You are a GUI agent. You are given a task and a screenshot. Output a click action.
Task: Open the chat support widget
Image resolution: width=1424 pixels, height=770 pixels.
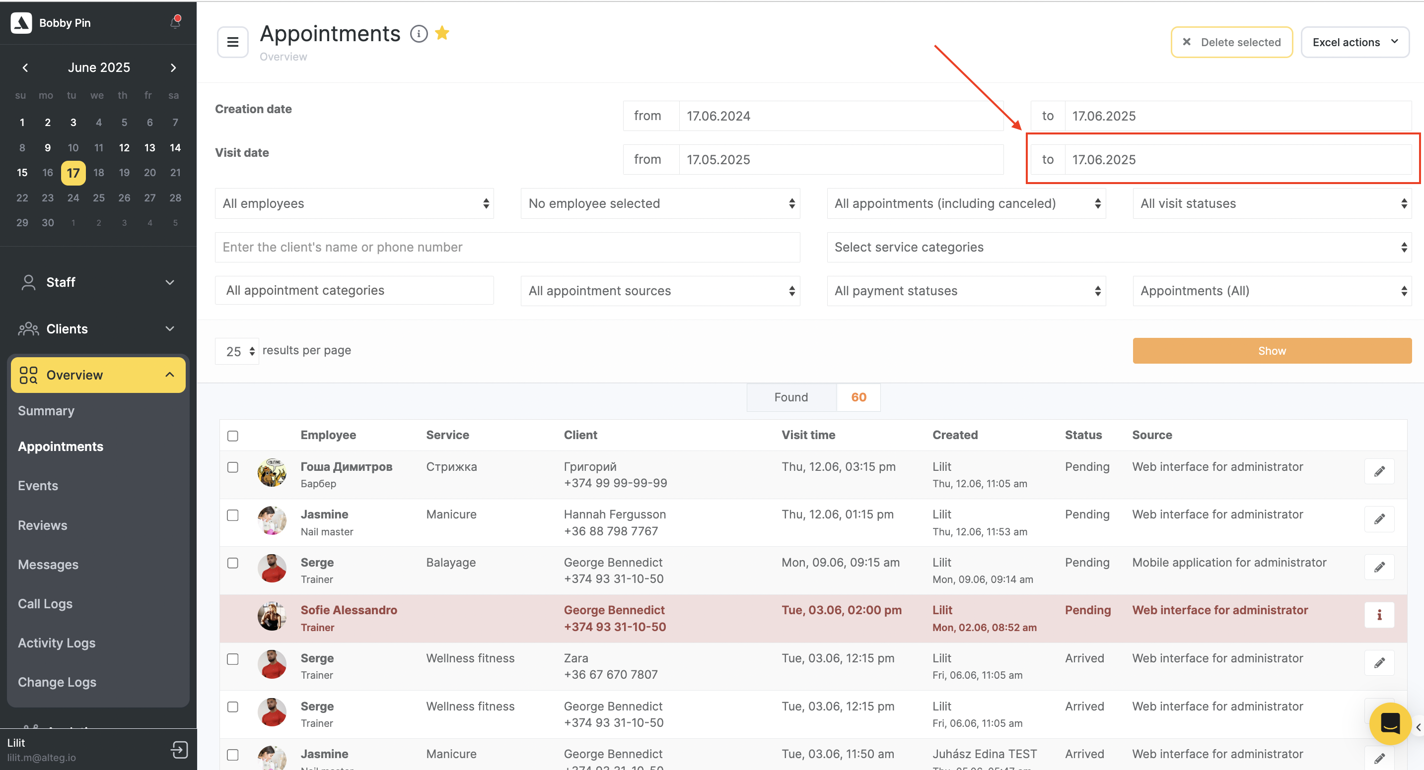[x=1390, y=723]
